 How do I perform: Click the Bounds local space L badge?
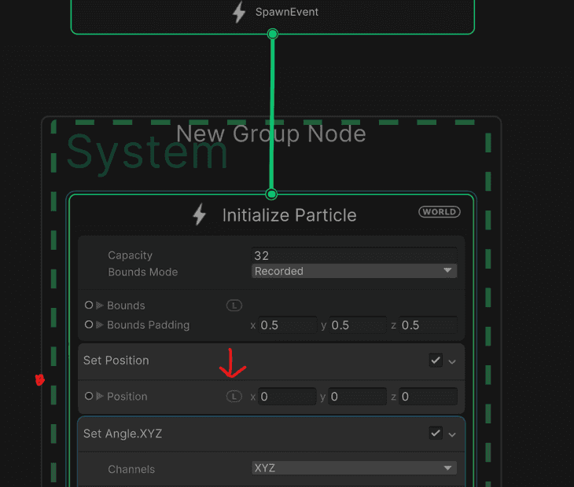234,306
